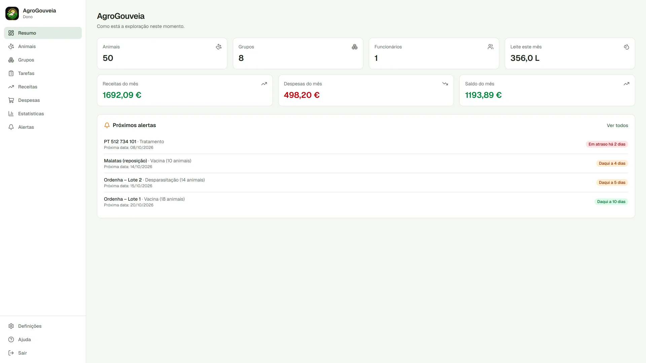Click the orange bell icon beside Próximos alertas
Image resolution: width=646 pixels, height=363 pixels.
pyautogui.click(x=107, y=125)
